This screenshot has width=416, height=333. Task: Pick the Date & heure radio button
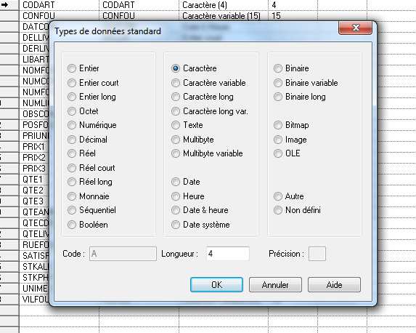click(176, 210)
